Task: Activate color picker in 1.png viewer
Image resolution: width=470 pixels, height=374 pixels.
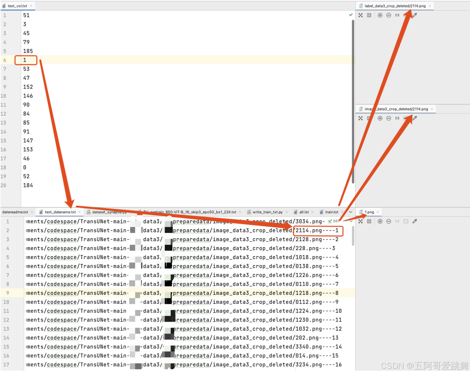Action: [415, 221]
